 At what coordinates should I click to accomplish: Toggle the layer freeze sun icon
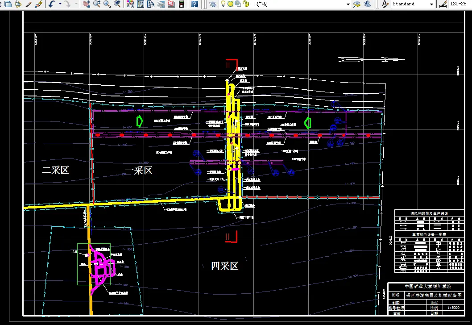tap(230, 4)
